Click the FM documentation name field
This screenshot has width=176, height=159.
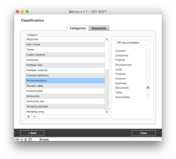[133, 43]
